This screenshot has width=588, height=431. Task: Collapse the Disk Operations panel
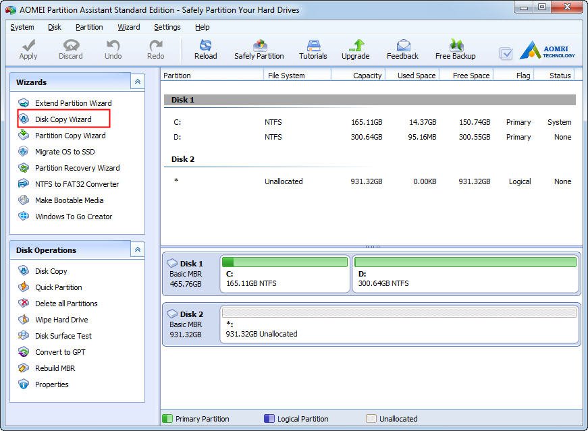click(x=138, y=250)
